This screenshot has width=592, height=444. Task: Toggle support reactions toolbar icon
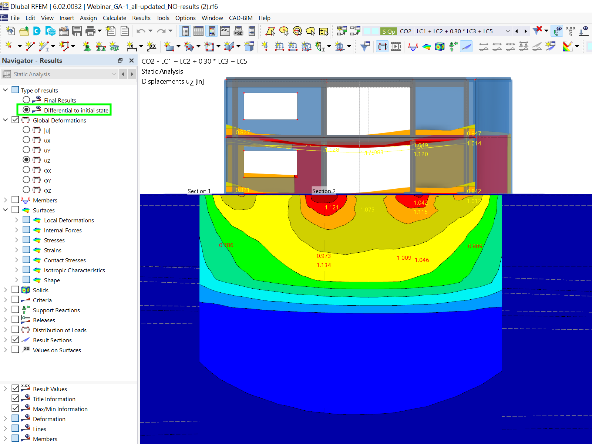pyautogui.click(x=453, y=46)
